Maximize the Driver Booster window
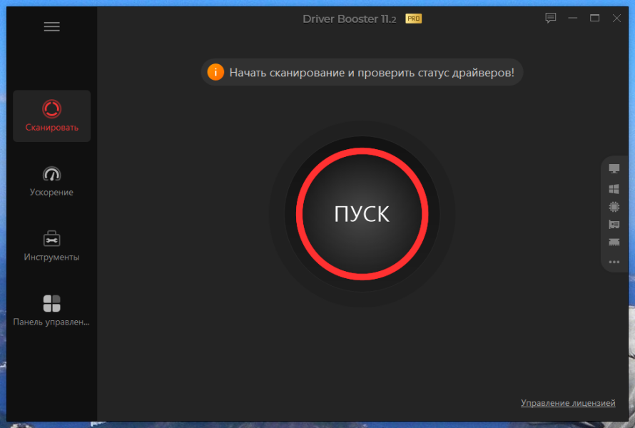Viewport: 635px width, 428px height. [594, 18]
